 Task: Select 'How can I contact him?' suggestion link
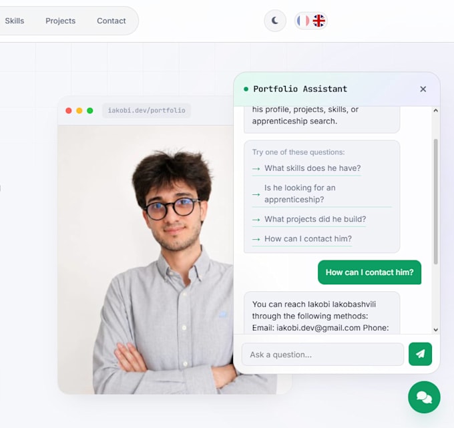(x=302, y=239)
